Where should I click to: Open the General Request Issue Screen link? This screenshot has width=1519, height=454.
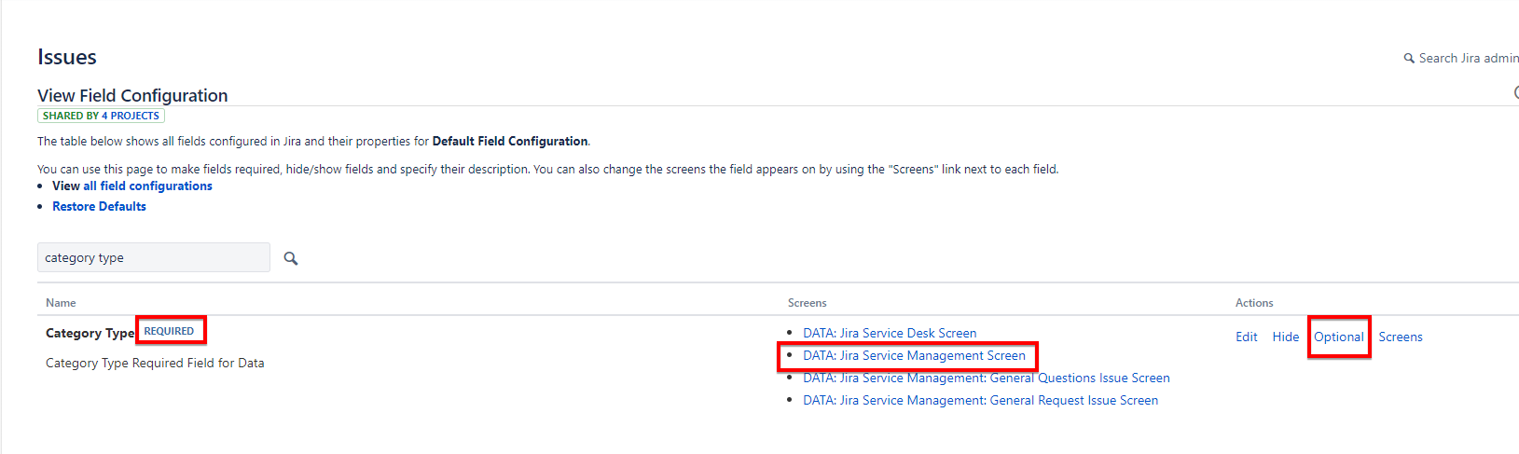[x=981, y=400]
